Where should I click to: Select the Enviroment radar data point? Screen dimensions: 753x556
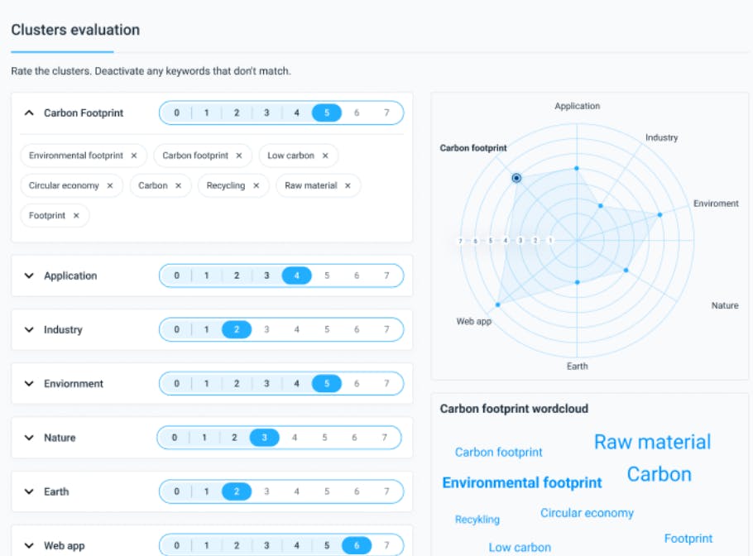tap(659, 214)
